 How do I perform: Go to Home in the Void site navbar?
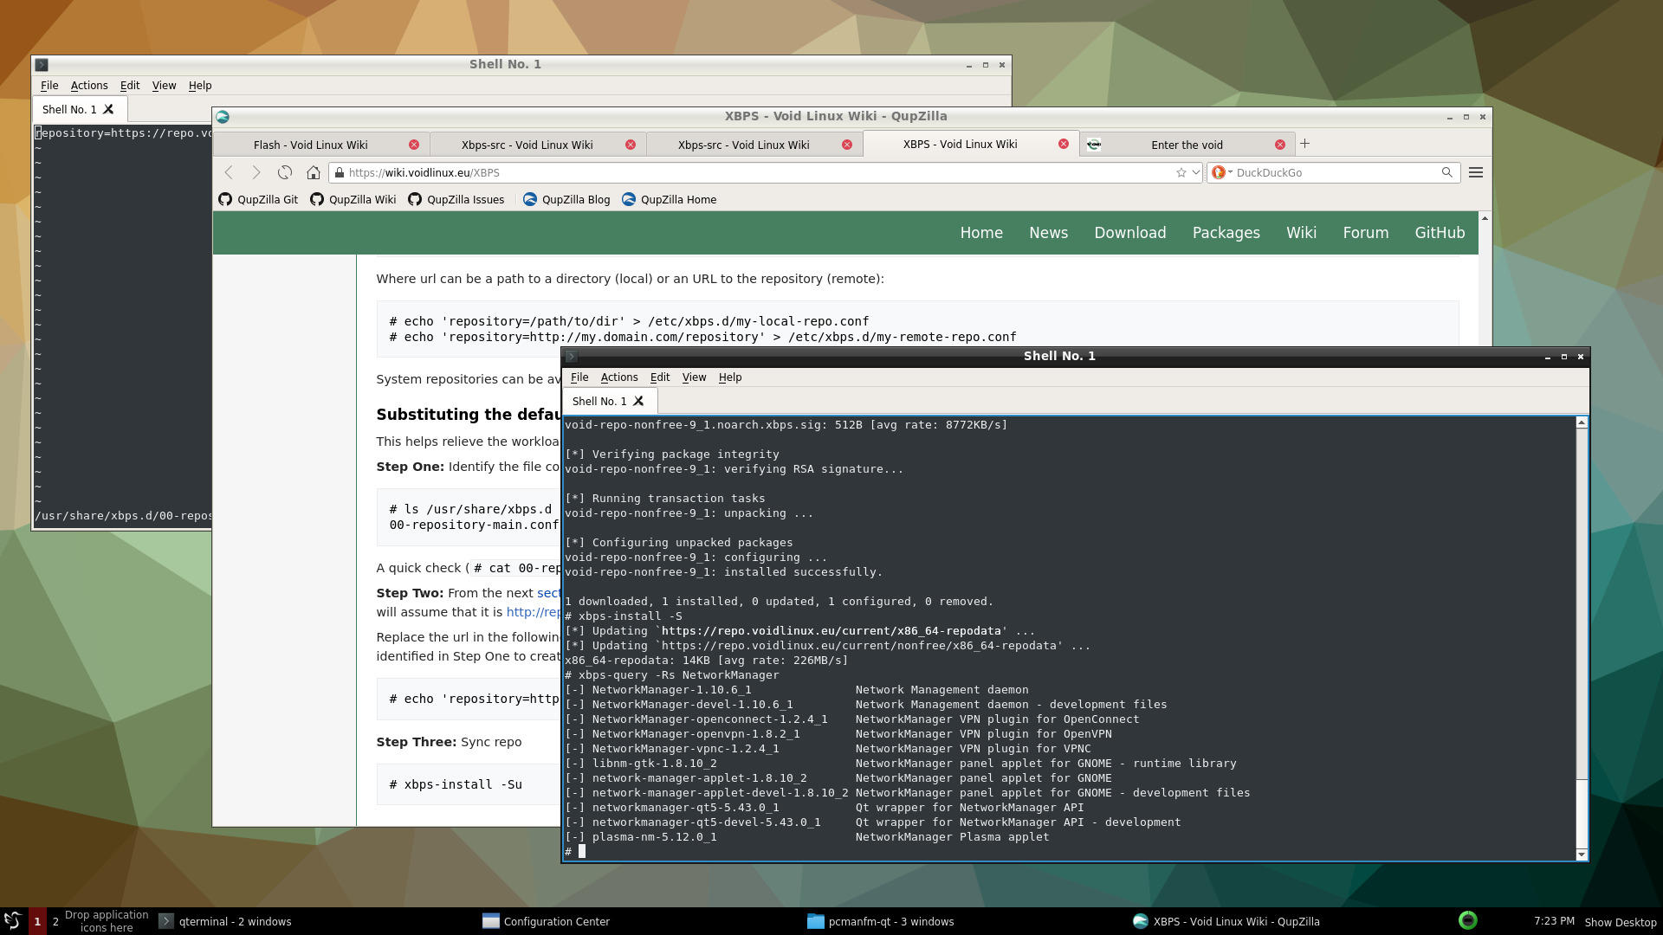click(x=981, y=233)
